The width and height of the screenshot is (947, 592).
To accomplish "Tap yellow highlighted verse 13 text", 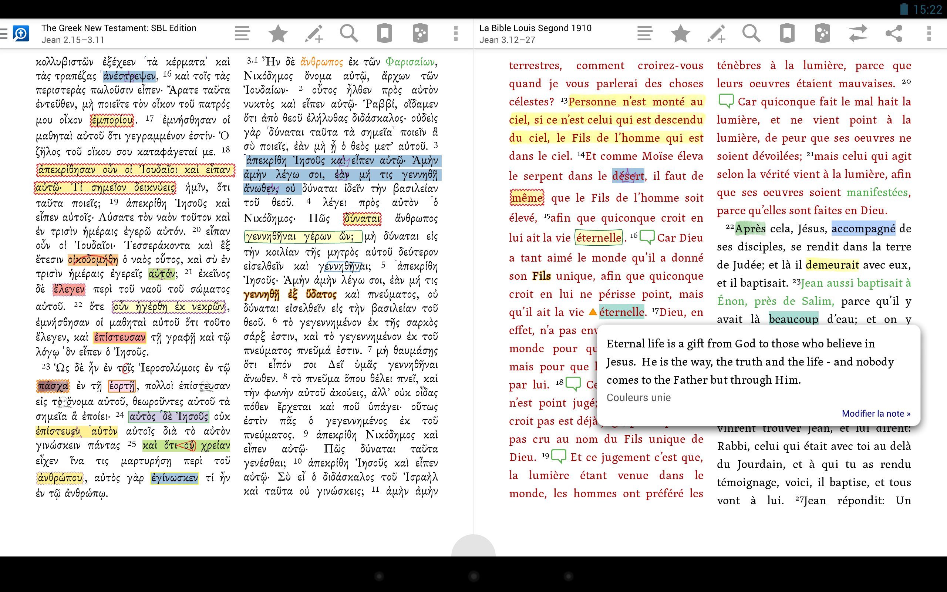I will tap(607, 120).
